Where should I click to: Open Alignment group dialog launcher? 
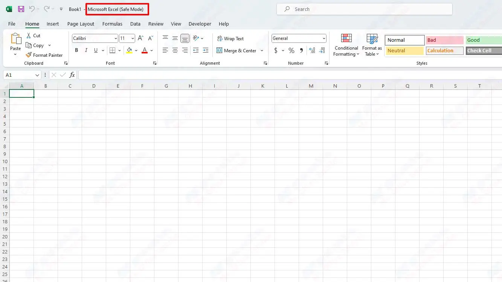coord(265,63)
